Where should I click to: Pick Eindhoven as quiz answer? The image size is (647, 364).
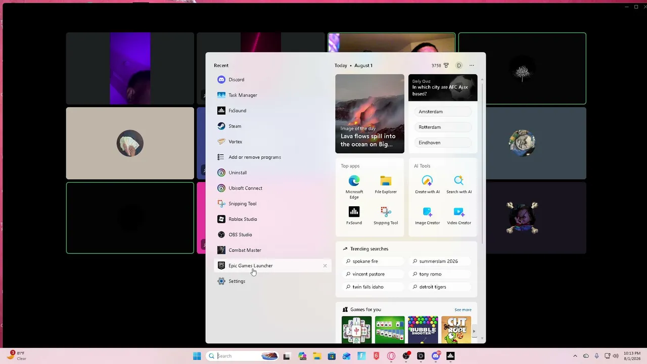[x=443, y=143]
